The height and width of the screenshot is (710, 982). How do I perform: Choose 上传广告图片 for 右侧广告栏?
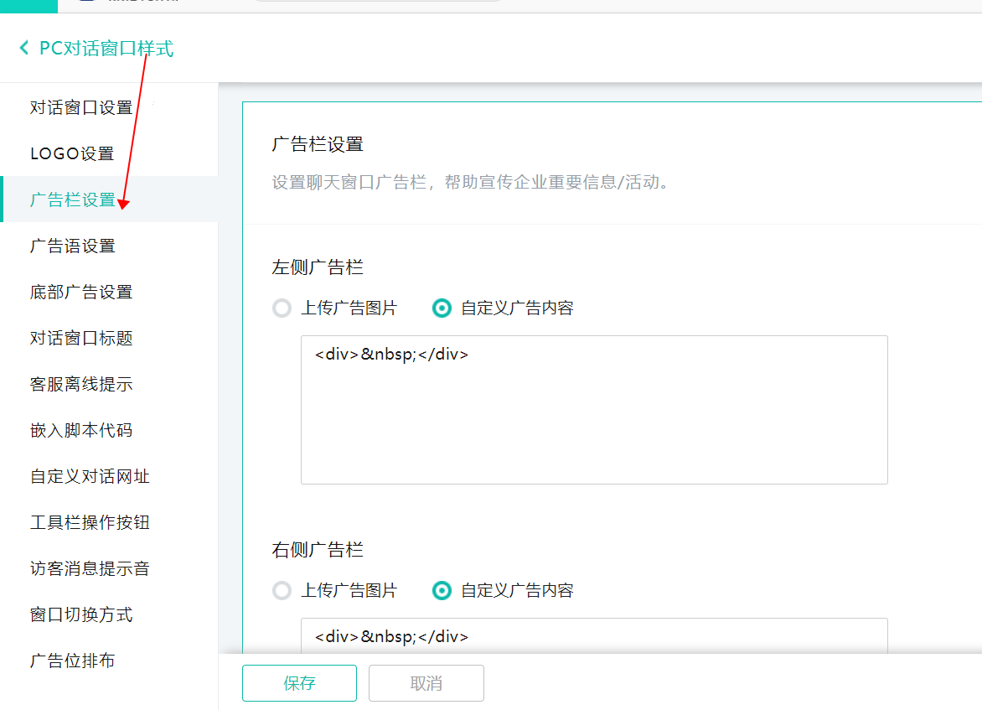(282, 591)
